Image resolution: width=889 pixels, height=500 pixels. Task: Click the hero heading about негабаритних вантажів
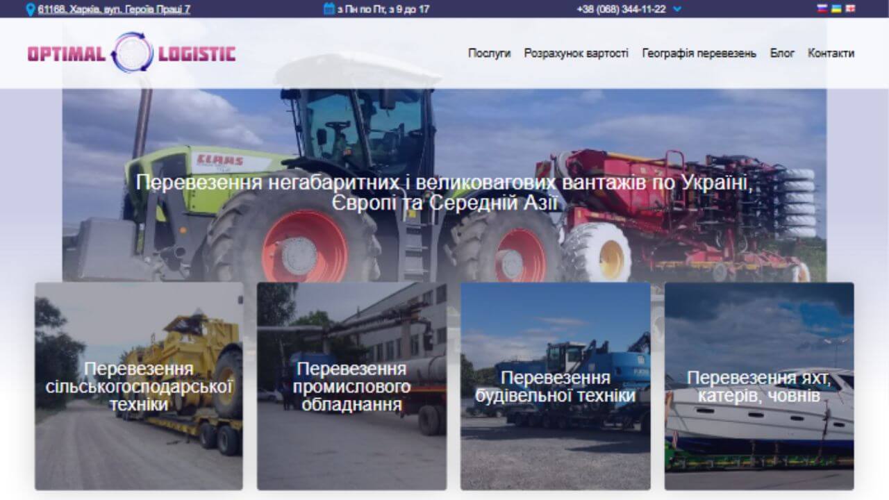point(444,192)
